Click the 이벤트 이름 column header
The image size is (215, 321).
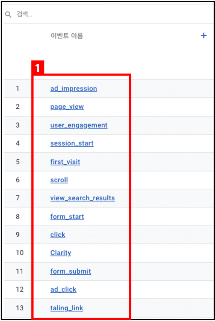click(67, 36)
